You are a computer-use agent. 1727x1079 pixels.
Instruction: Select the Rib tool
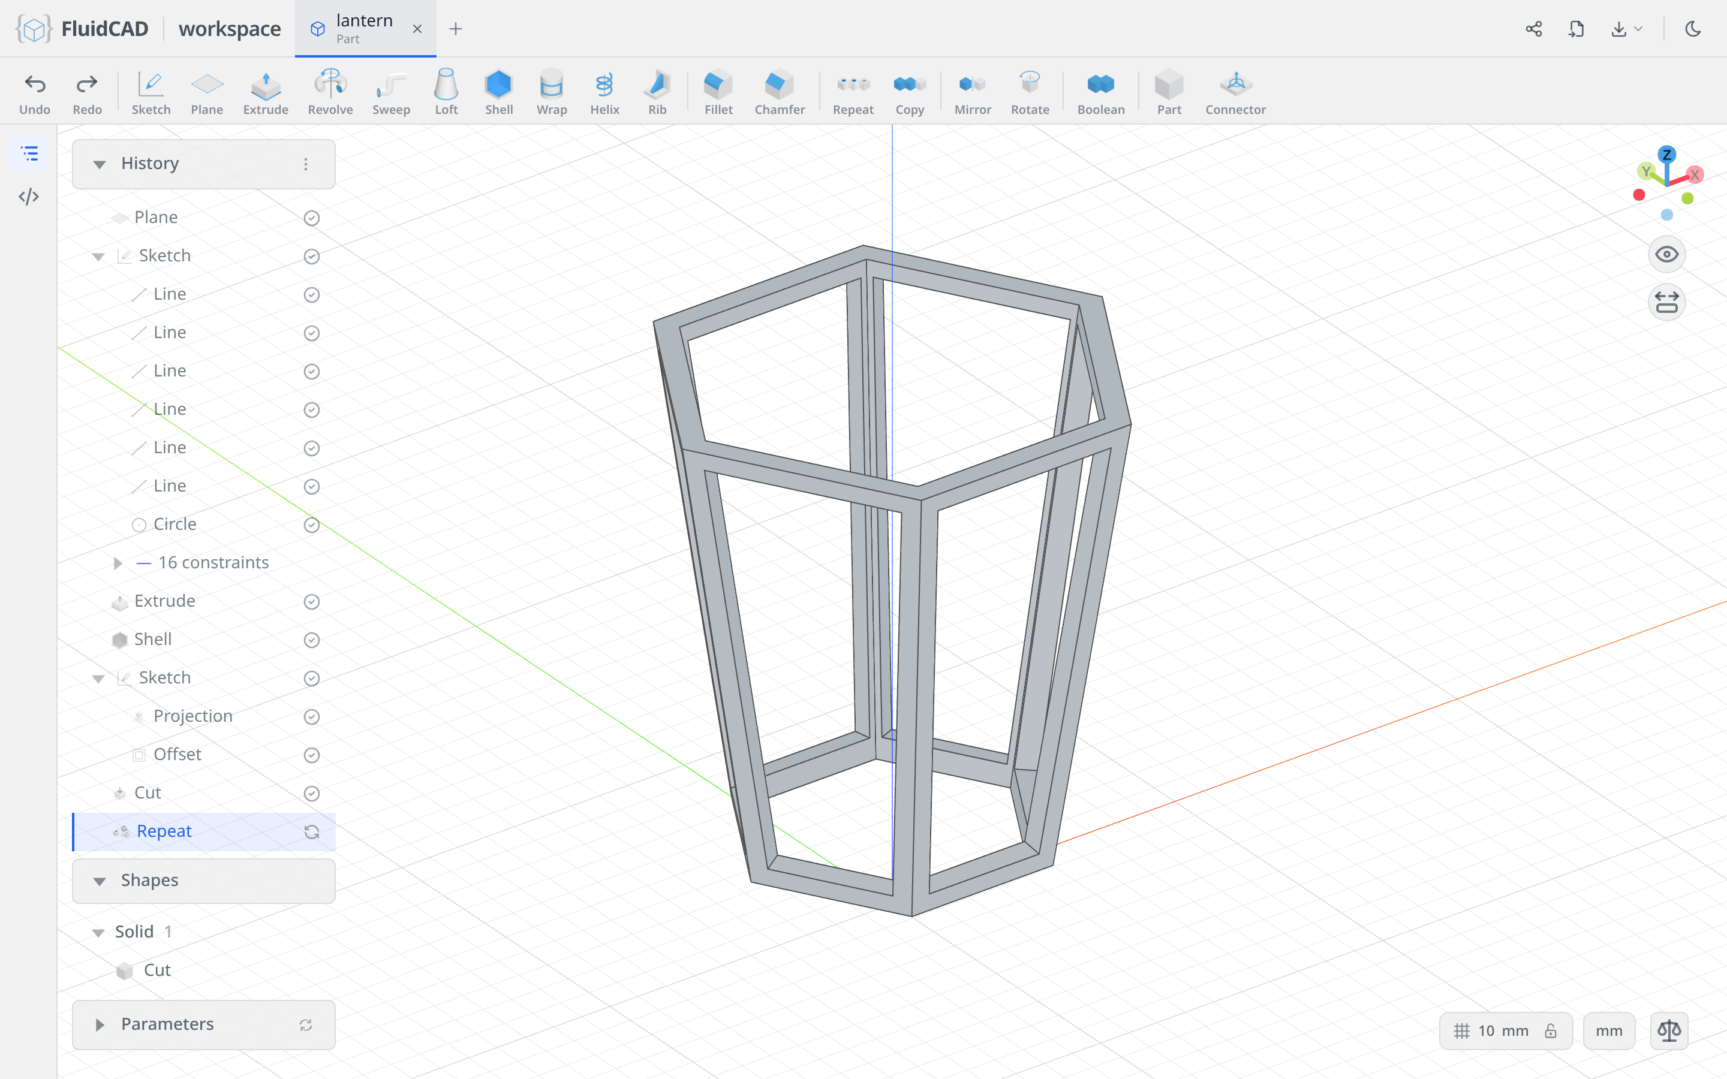coord(657,93)
